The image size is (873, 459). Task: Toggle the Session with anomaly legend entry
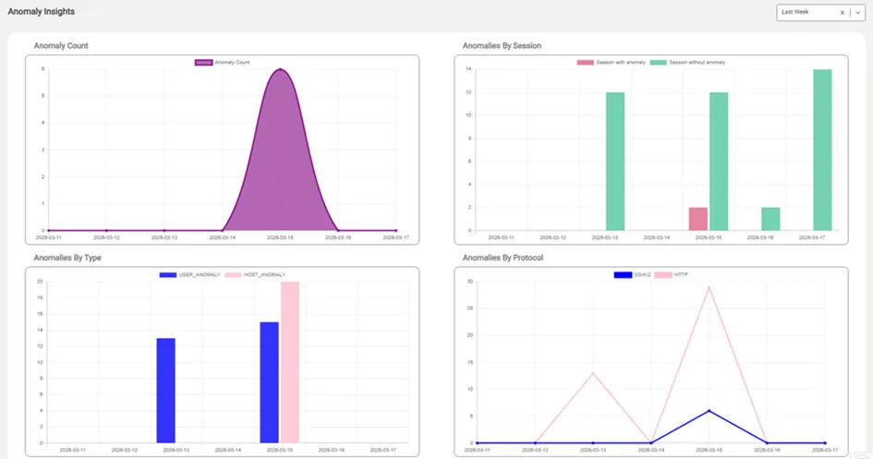[611, 62]
